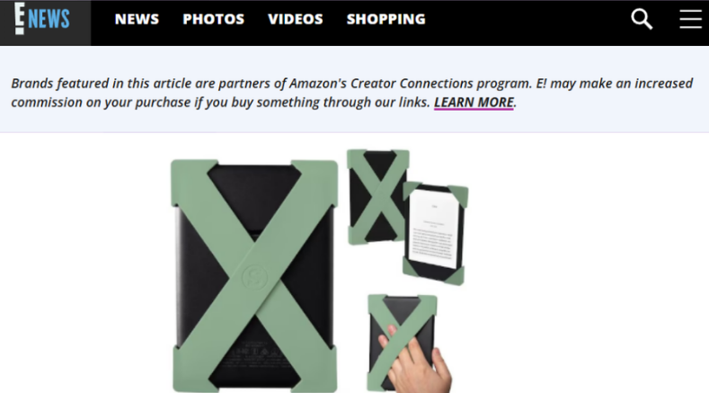The image size is (709, 393).
Task: Click the E! News logo
Action: [x=42, y=19]
